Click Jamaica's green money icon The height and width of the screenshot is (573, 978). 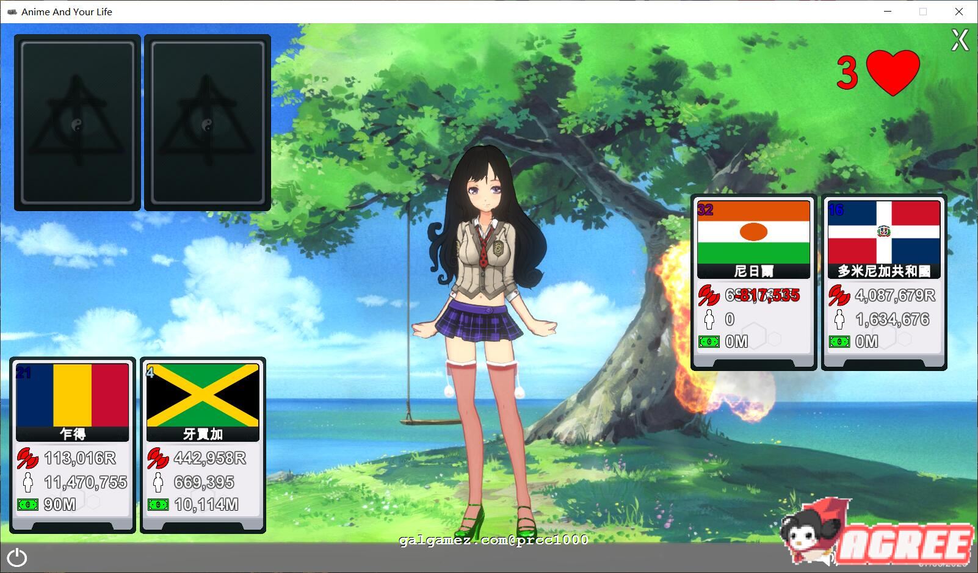pyautogui.click(x=158, y=505)
